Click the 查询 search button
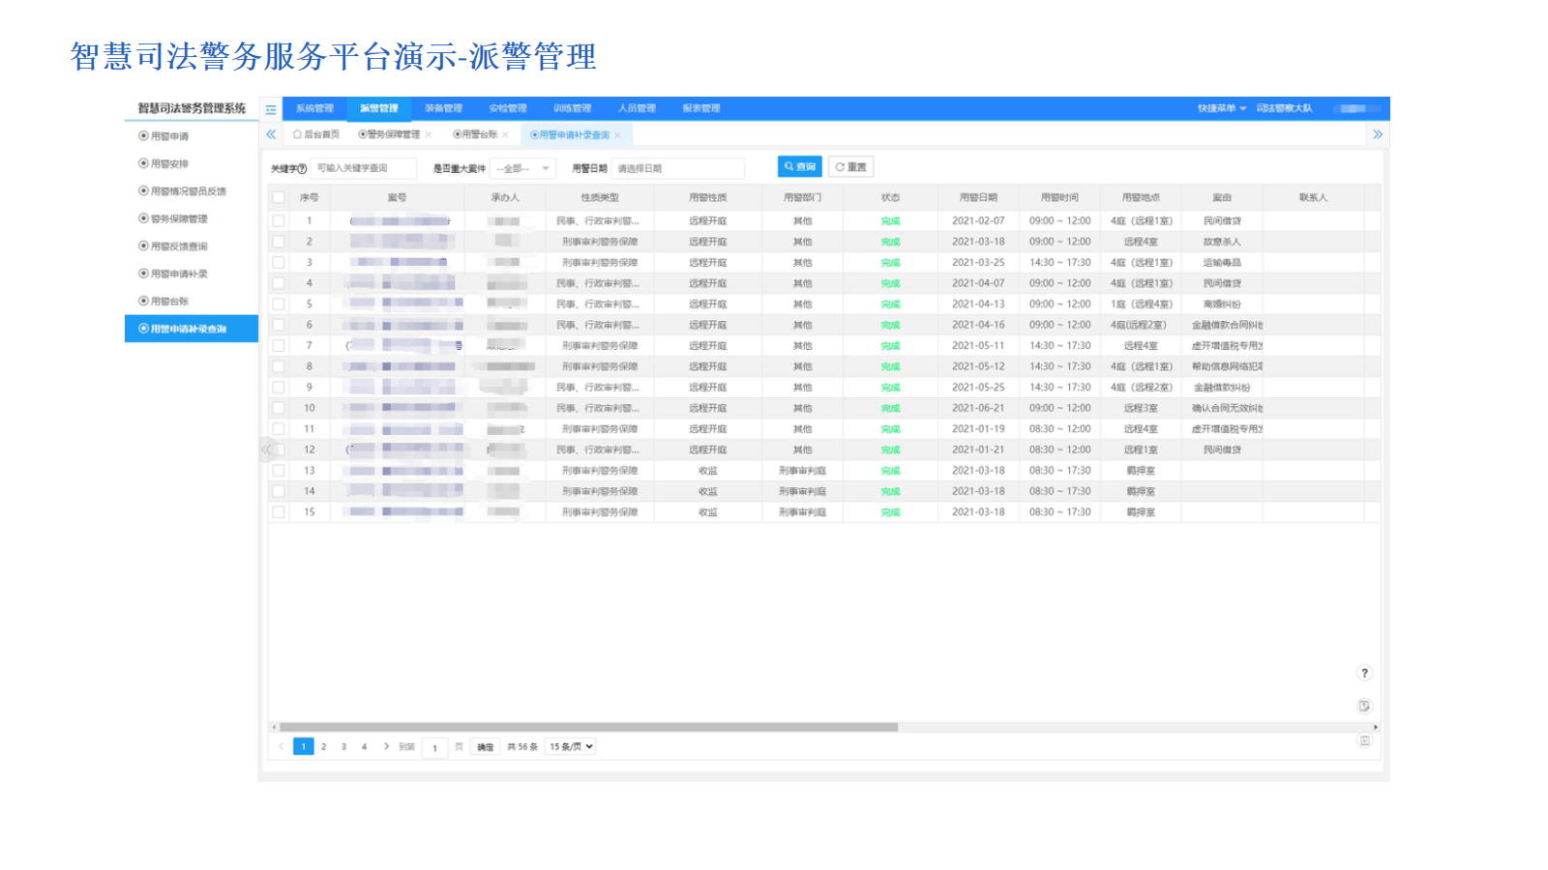This screenshot has width=1548, height=870. click(800, 167)
